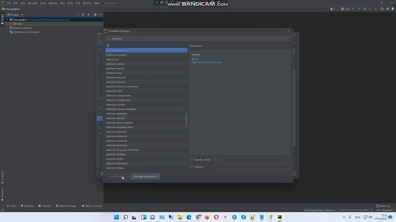Click the installing package progress bar
The image size is (396, 222).
pyautogui.click(x=354, y=210)
